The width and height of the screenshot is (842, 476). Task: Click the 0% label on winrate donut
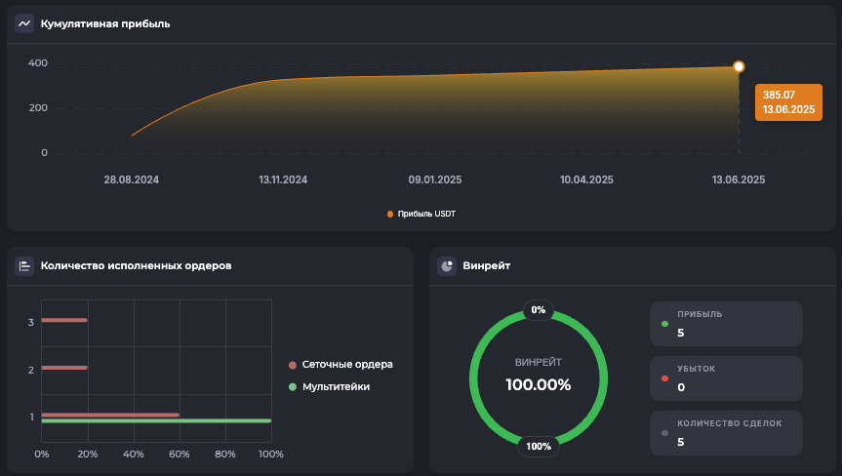[x=539, y=310]
